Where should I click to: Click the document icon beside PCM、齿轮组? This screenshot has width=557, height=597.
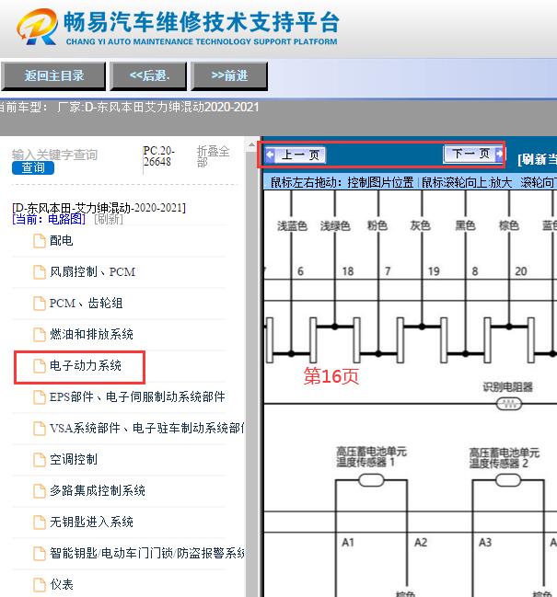pos(40,304)
